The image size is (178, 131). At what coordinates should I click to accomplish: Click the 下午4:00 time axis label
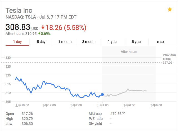point(102,105)
